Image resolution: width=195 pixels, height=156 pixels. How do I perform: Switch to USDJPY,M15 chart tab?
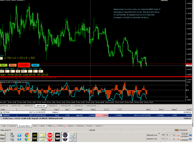pos(16,106)
